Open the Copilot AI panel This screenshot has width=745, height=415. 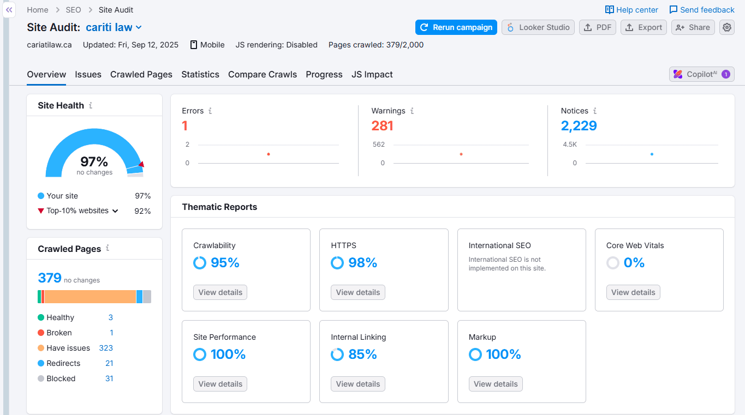click(702, 74)
